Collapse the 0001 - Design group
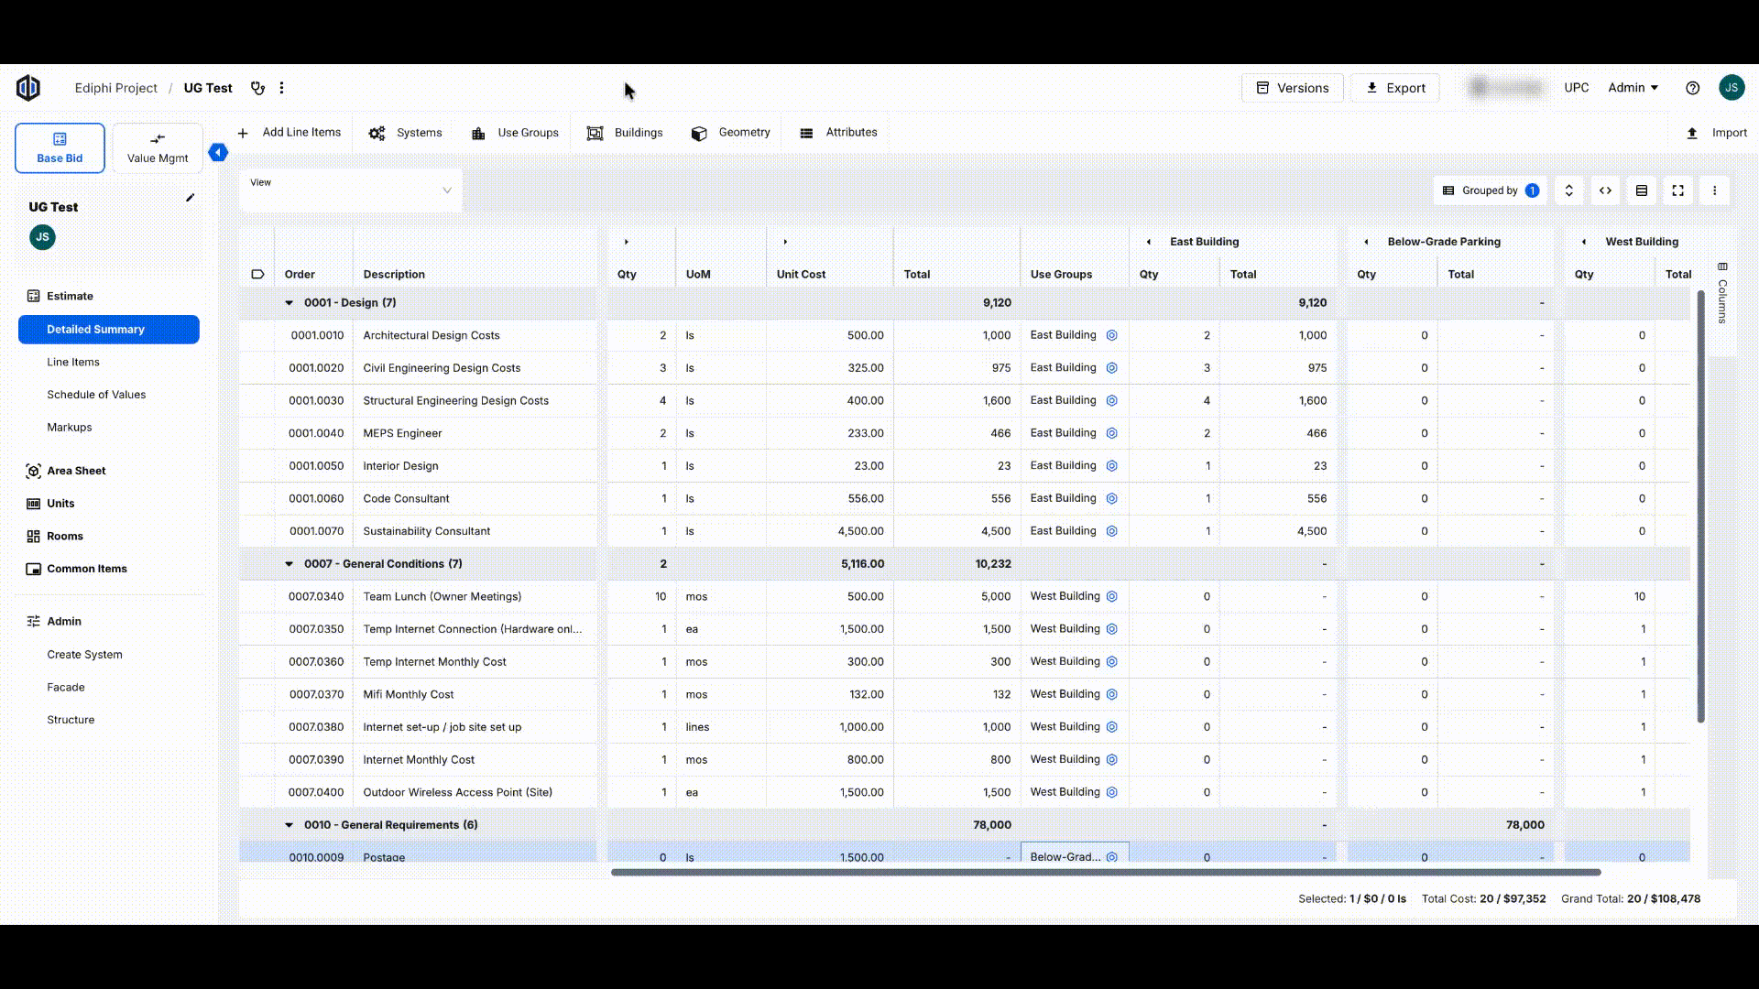This screenshot has height=989, width=1759. (289, 303)
